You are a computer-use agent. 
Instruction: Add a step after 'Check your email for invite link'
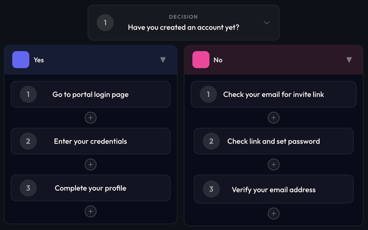(x=273, y=118)
